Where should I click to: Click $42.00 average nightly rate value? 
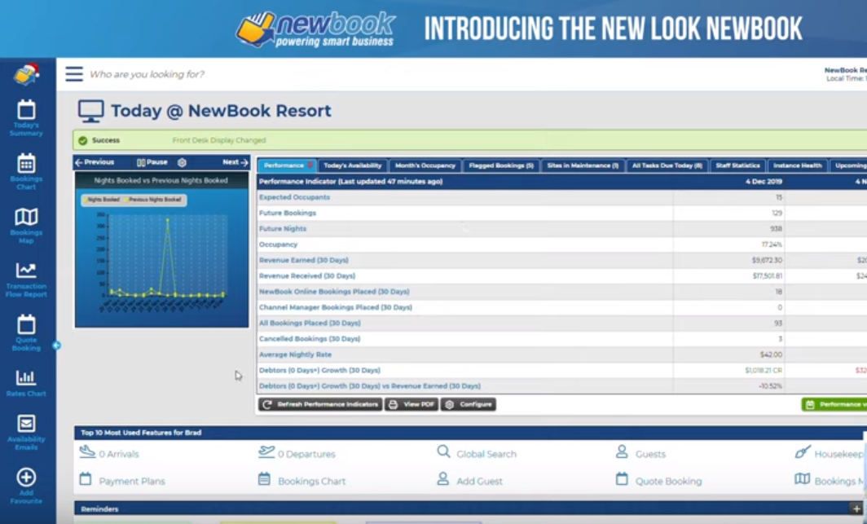pyautogui.click(x=771, y=354)
